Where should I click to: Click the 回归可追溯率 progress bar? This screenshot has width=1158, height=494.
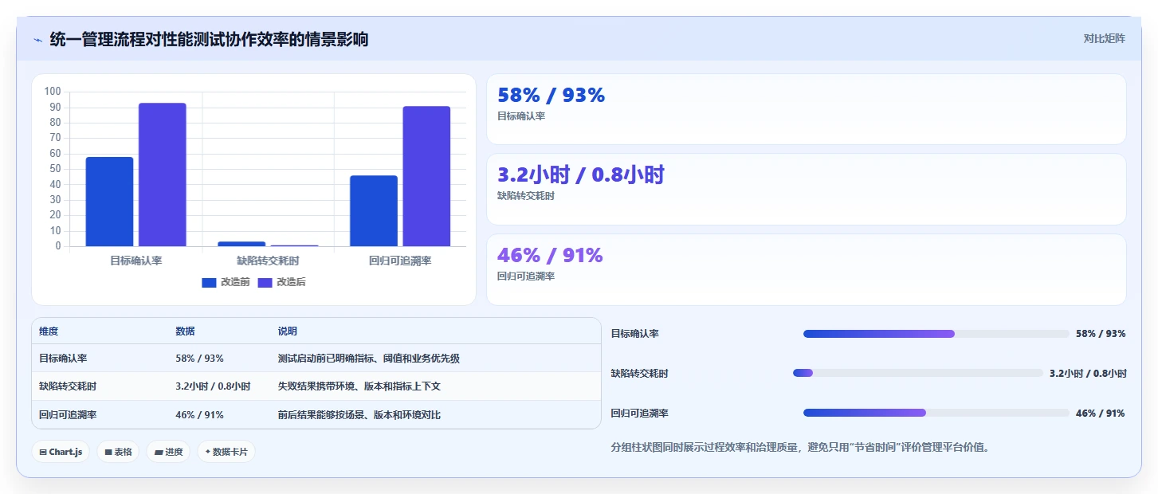[936, 413]
